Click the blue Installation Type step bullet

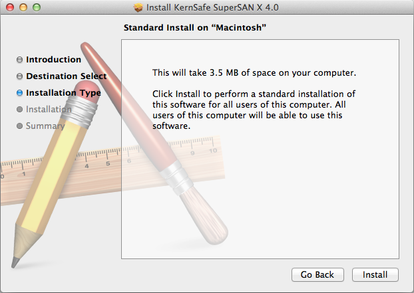click(19, 93)
